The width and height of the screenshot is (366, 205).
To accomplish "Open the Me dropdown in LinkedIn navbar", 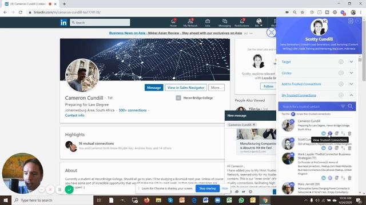I will tap(258, 23).
